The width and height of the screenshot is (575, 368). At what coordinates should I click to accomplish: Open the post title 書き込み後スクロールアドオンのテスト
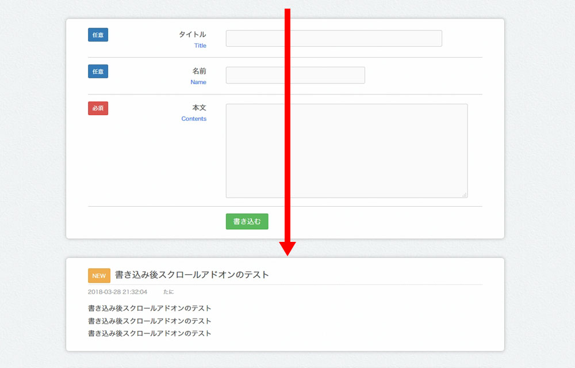pyautogui.click(x=192, y=275)
